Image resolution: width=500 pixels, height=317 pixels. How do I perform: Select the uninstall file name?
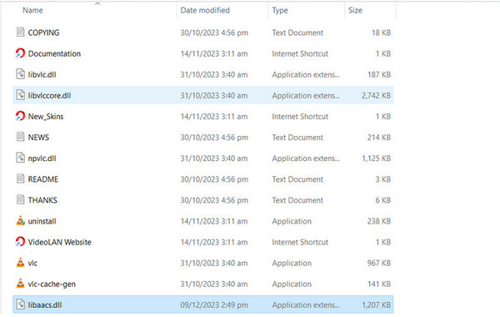pos(42,221)
